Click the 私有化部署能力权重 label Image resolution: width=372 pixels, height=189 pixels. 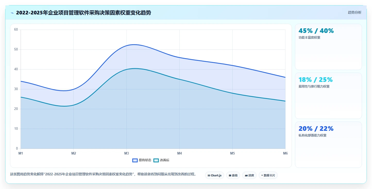pos(312,135)
